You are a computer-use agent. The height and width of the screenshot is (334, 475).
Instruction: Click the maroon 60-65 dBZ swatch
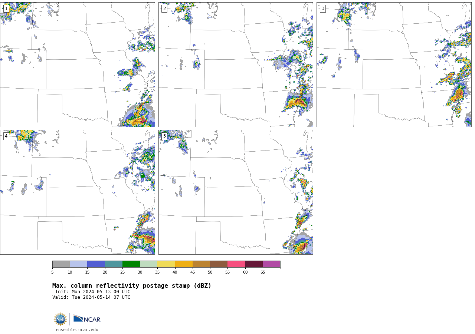pos(254,264)
